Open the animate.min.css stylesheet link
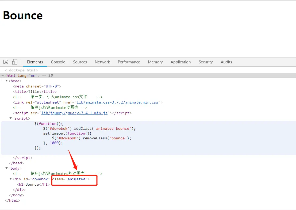This screenshot has width=296, height=210. [117, 102]
